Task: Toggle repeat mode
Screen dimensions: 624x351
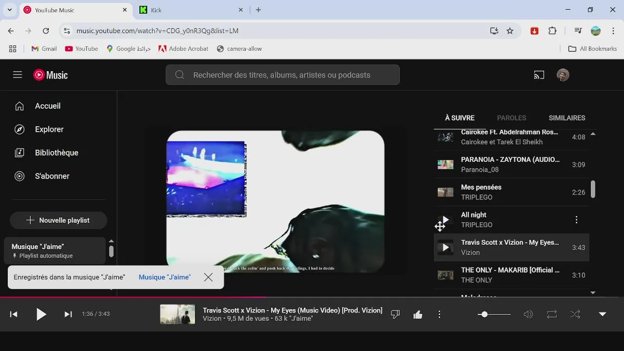Action: 552,314
